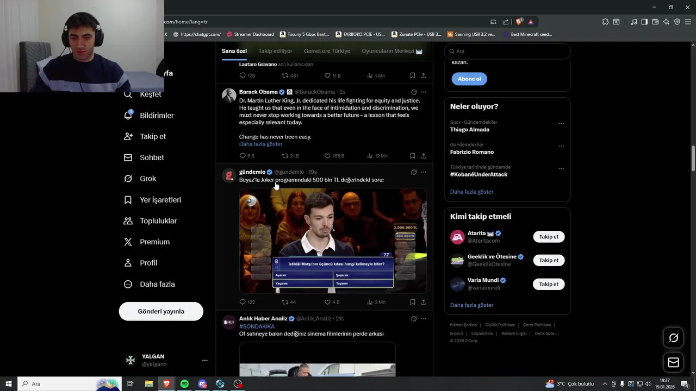Open options for Fabrizio Romano trend

pos(561,146)
